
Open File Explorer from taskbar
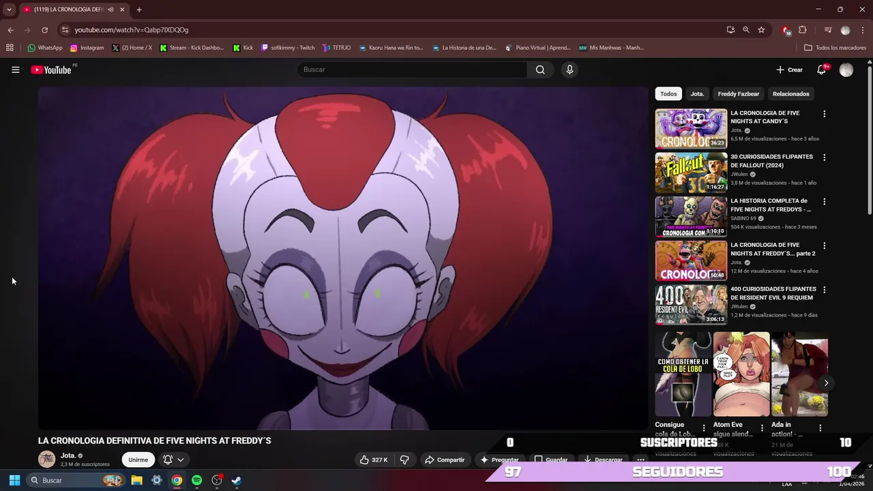(x=136, y=480)
